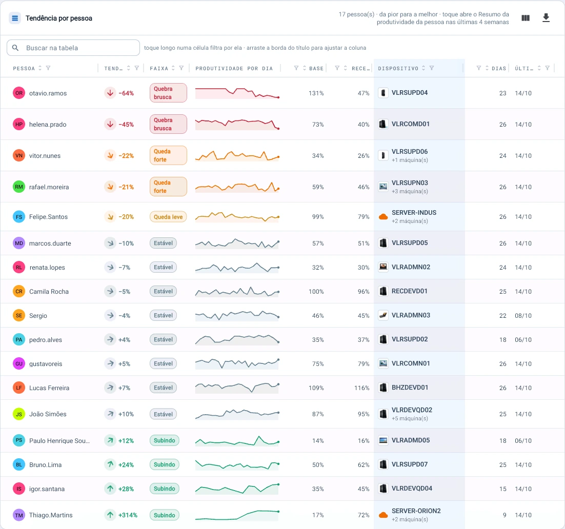The height and width of the screenshot is (529, 565).
Task: Open the Quebra brusca badge for otavio.ramos
Action: 168,93
